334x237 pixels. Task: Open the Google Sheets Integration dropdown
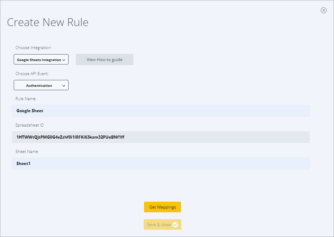pos(41,59)
